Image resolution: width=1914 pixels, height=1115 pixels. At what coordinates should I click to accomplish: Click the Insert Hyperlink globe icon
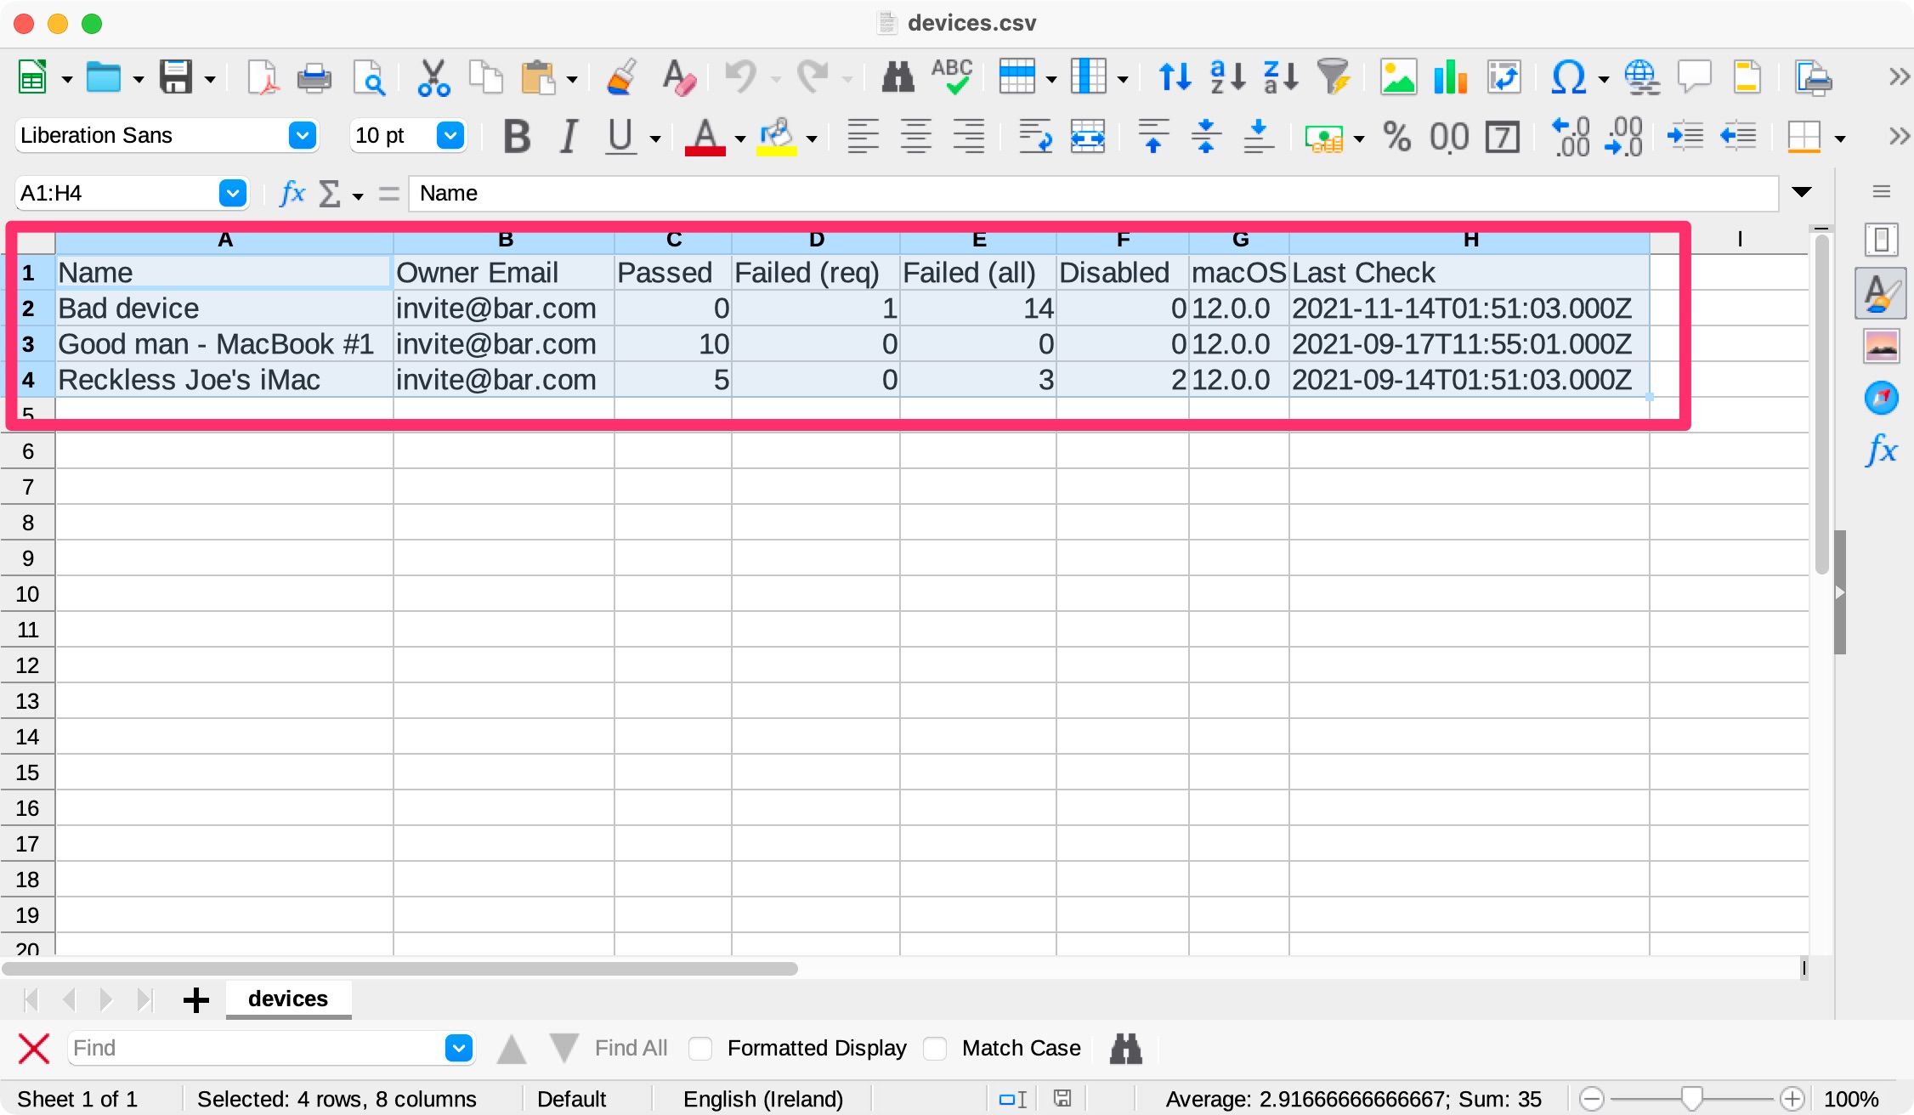1642,78
